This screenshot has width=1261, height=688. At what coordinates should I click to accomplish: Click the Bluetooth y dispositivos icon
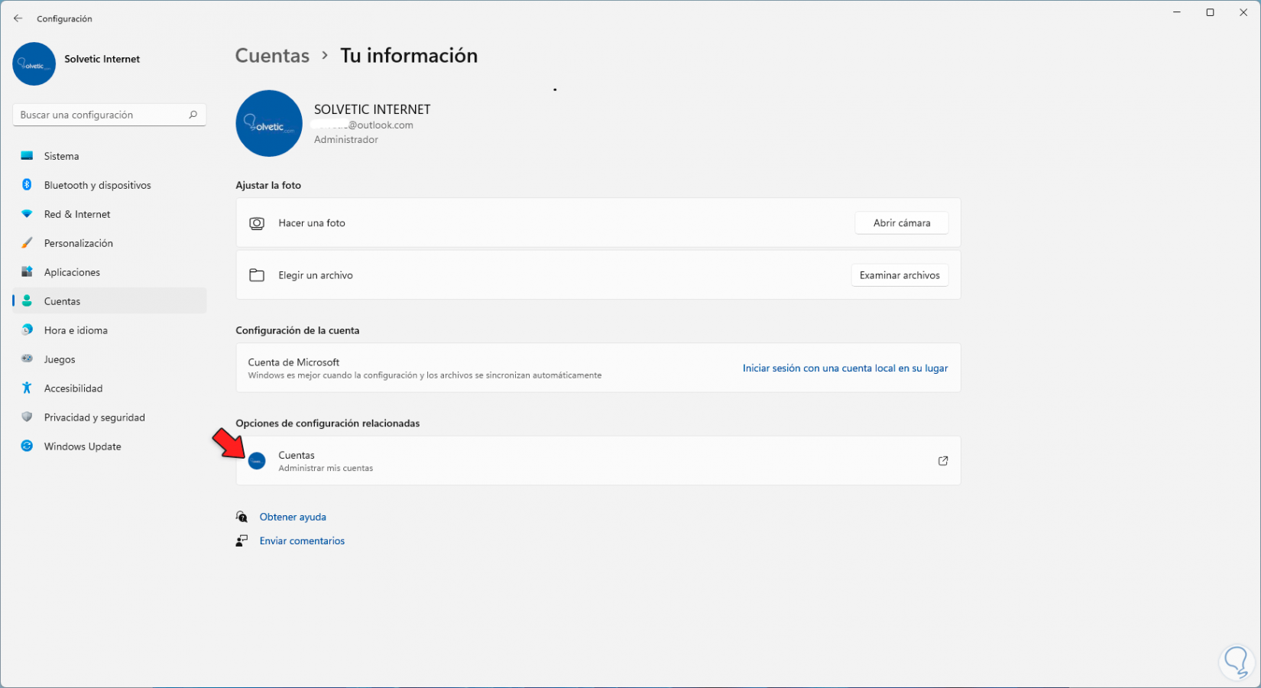pos(27,185)
